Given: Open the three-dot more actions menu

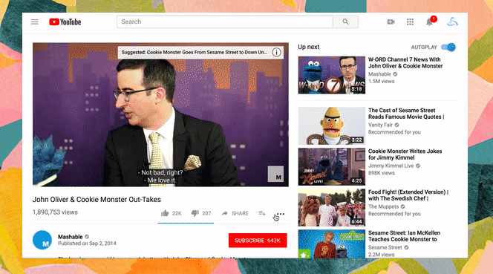Looking at the screenshot, I should [x=281, y=214].
